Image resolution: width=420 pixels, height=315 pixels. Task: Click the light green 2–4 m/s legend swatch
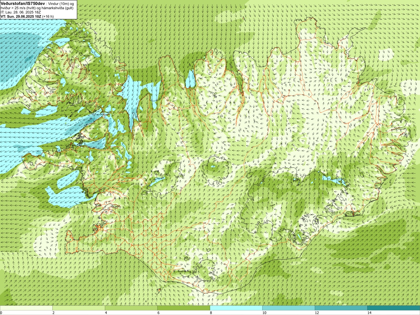[x=79, y=308]
